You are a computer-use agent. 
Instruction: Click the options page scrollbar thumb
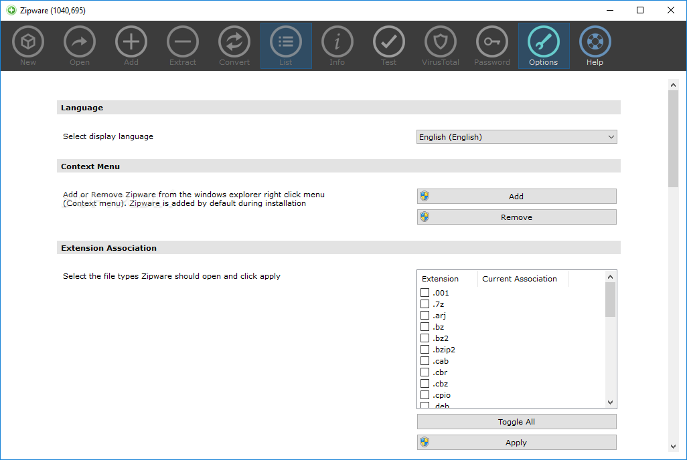point(674,139)
